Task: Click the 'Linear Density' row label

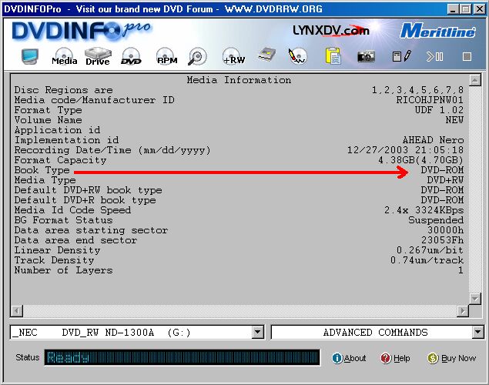Action: coord(57,250)
